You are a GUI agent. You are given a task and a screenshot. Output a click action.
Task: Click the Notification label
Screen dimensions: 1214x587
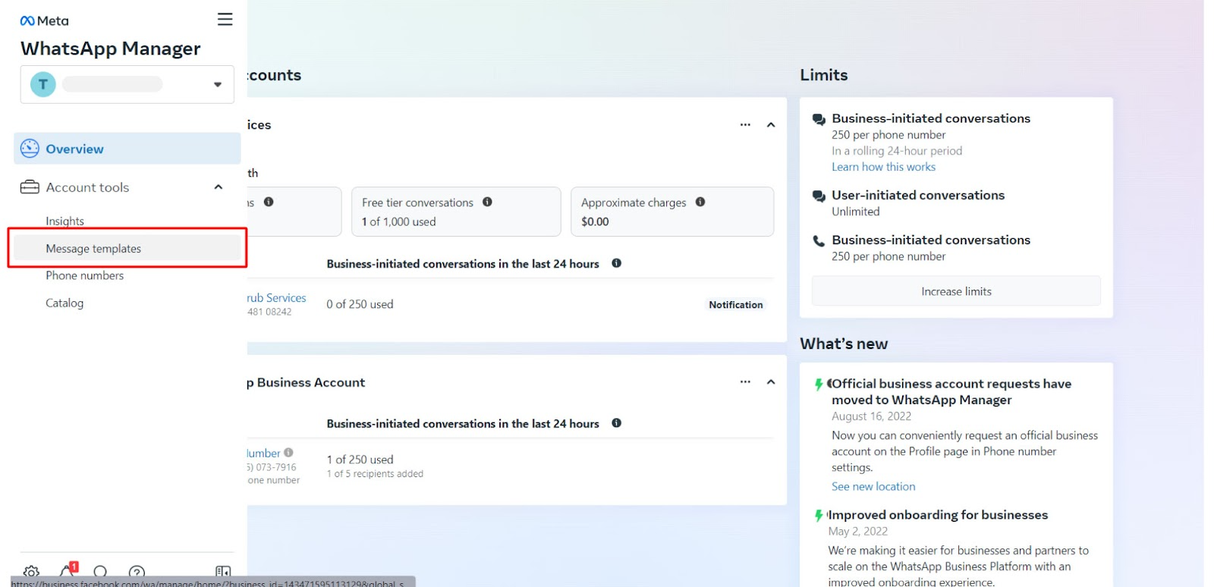point(736,305)
